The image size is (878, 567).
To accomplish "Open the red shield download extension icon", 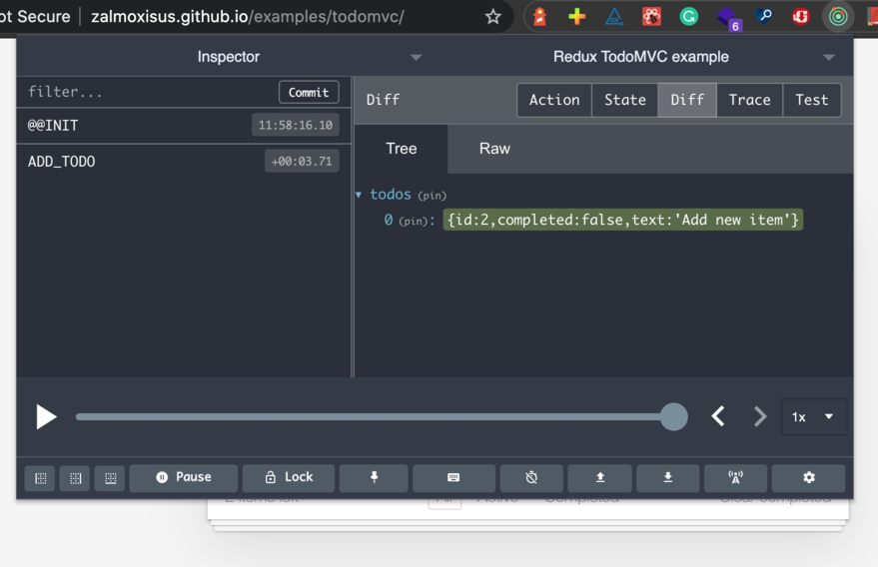I will pyautogui.click(x=801, y=17).
